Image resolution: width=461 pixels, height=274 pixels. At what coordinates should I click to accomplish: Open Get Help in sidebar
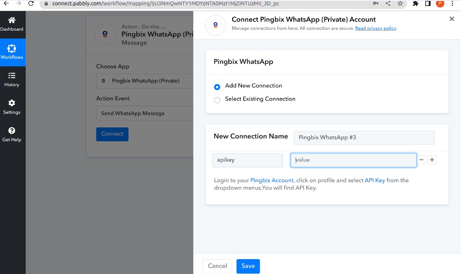[12, 135]
